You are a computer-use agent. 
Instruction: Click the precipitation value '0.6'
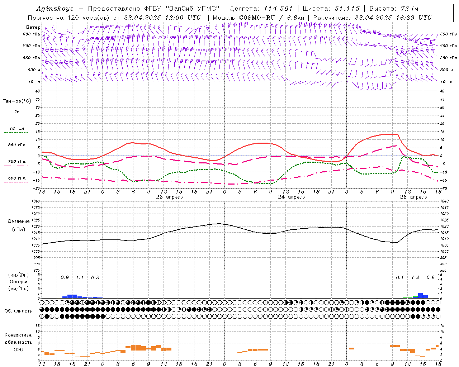tap(430, 278)
